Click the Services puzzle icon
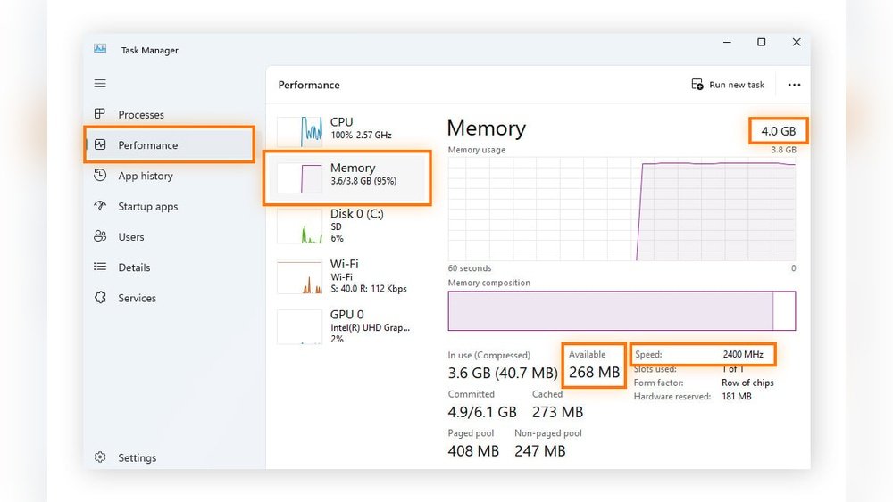Image resolution: width=893 pixels, height=502 pixels. 100,298
